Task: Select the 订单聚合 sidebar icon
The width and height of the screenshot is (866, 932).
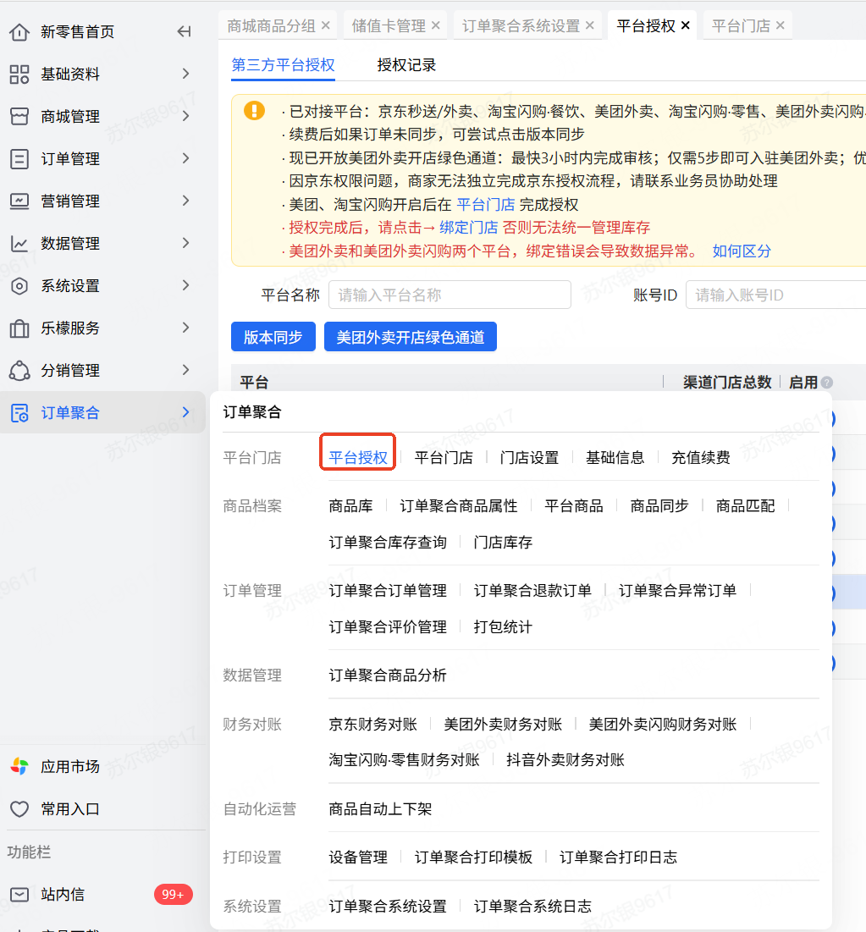Action: pos(19,412)
